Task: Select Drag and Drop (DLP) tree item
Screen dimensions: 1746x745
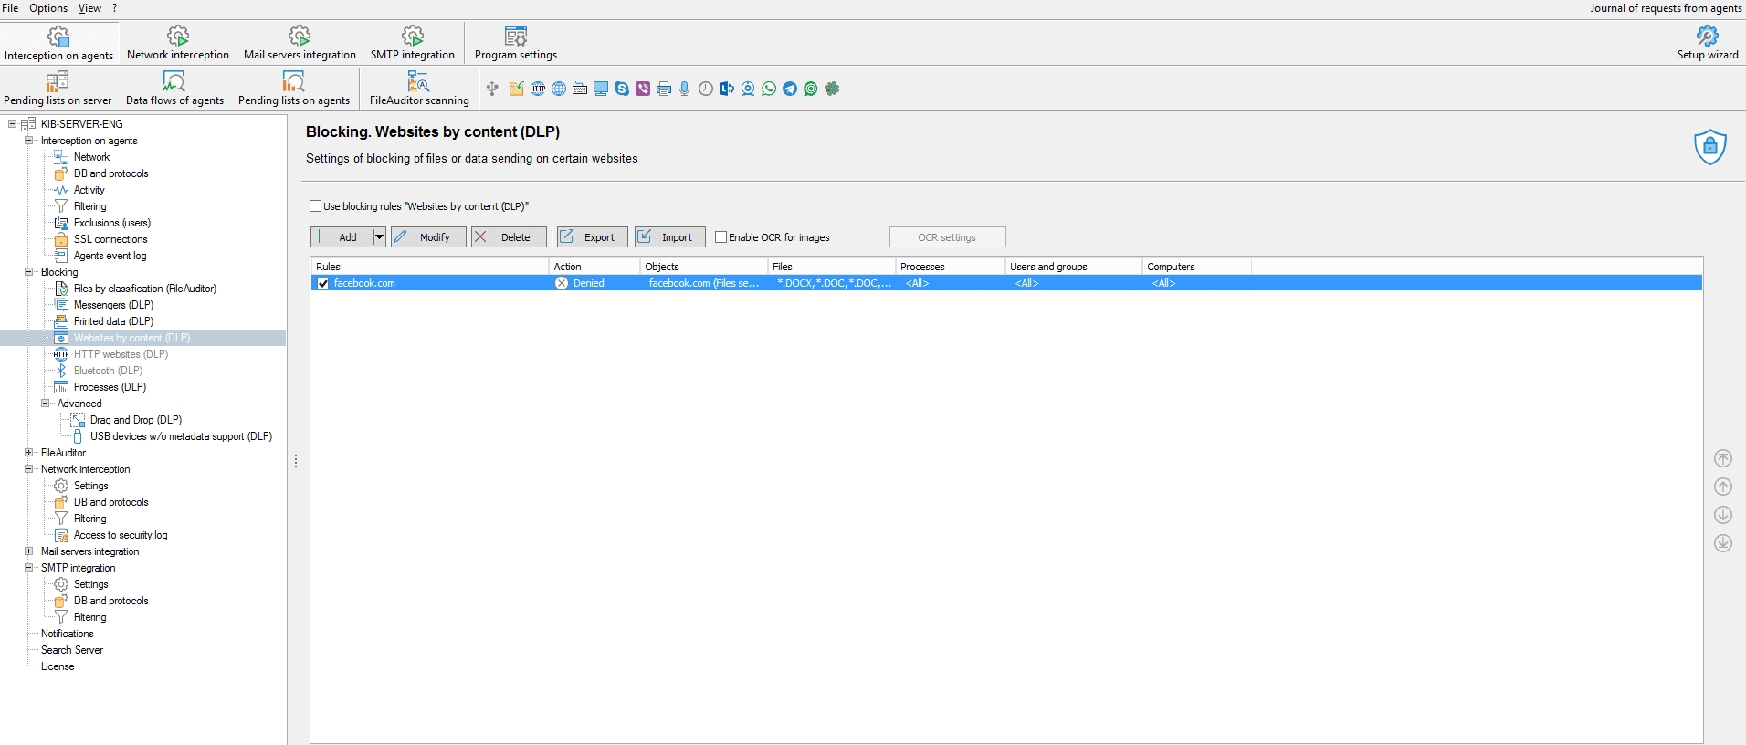Action: (x=136, y=420)
